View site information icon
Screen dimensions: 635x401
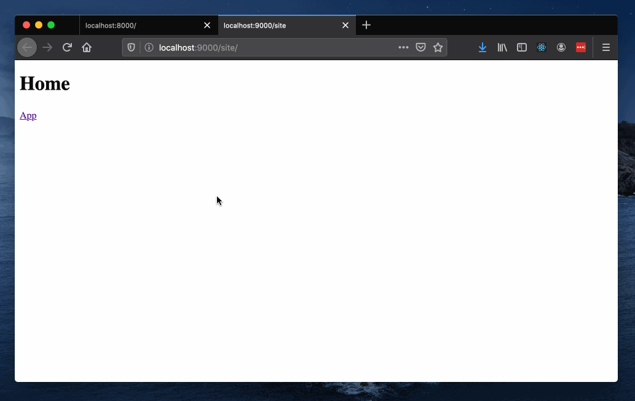[x=149, y=47]
